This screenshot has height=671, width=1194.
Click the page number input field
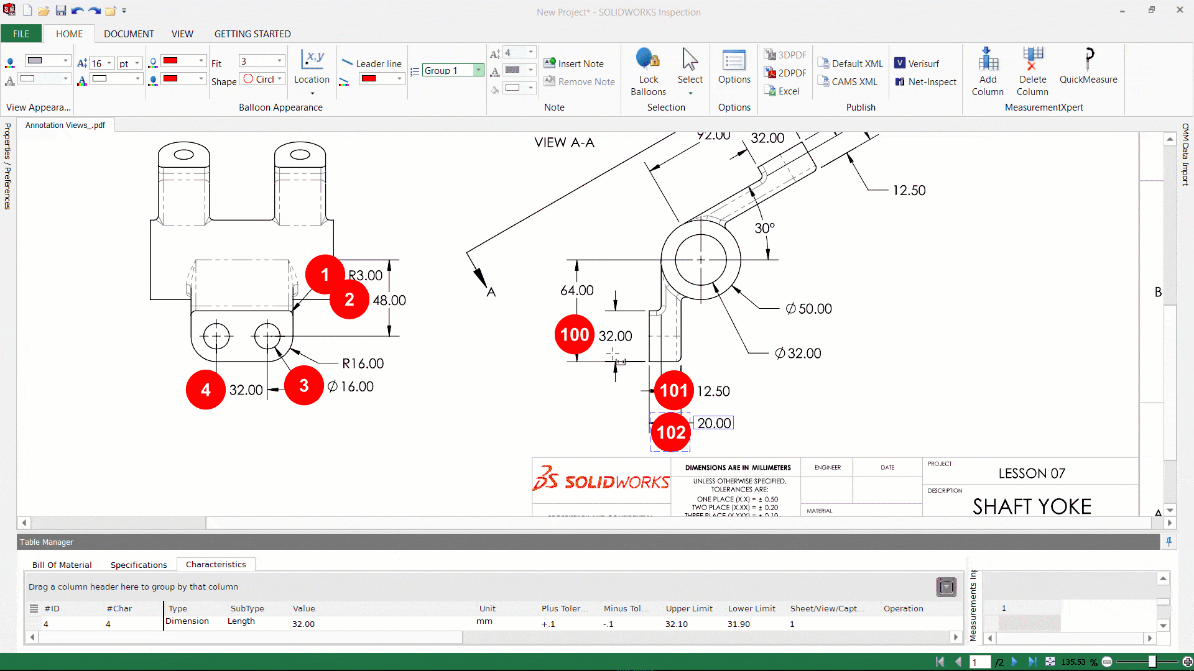tap(979, 662)
